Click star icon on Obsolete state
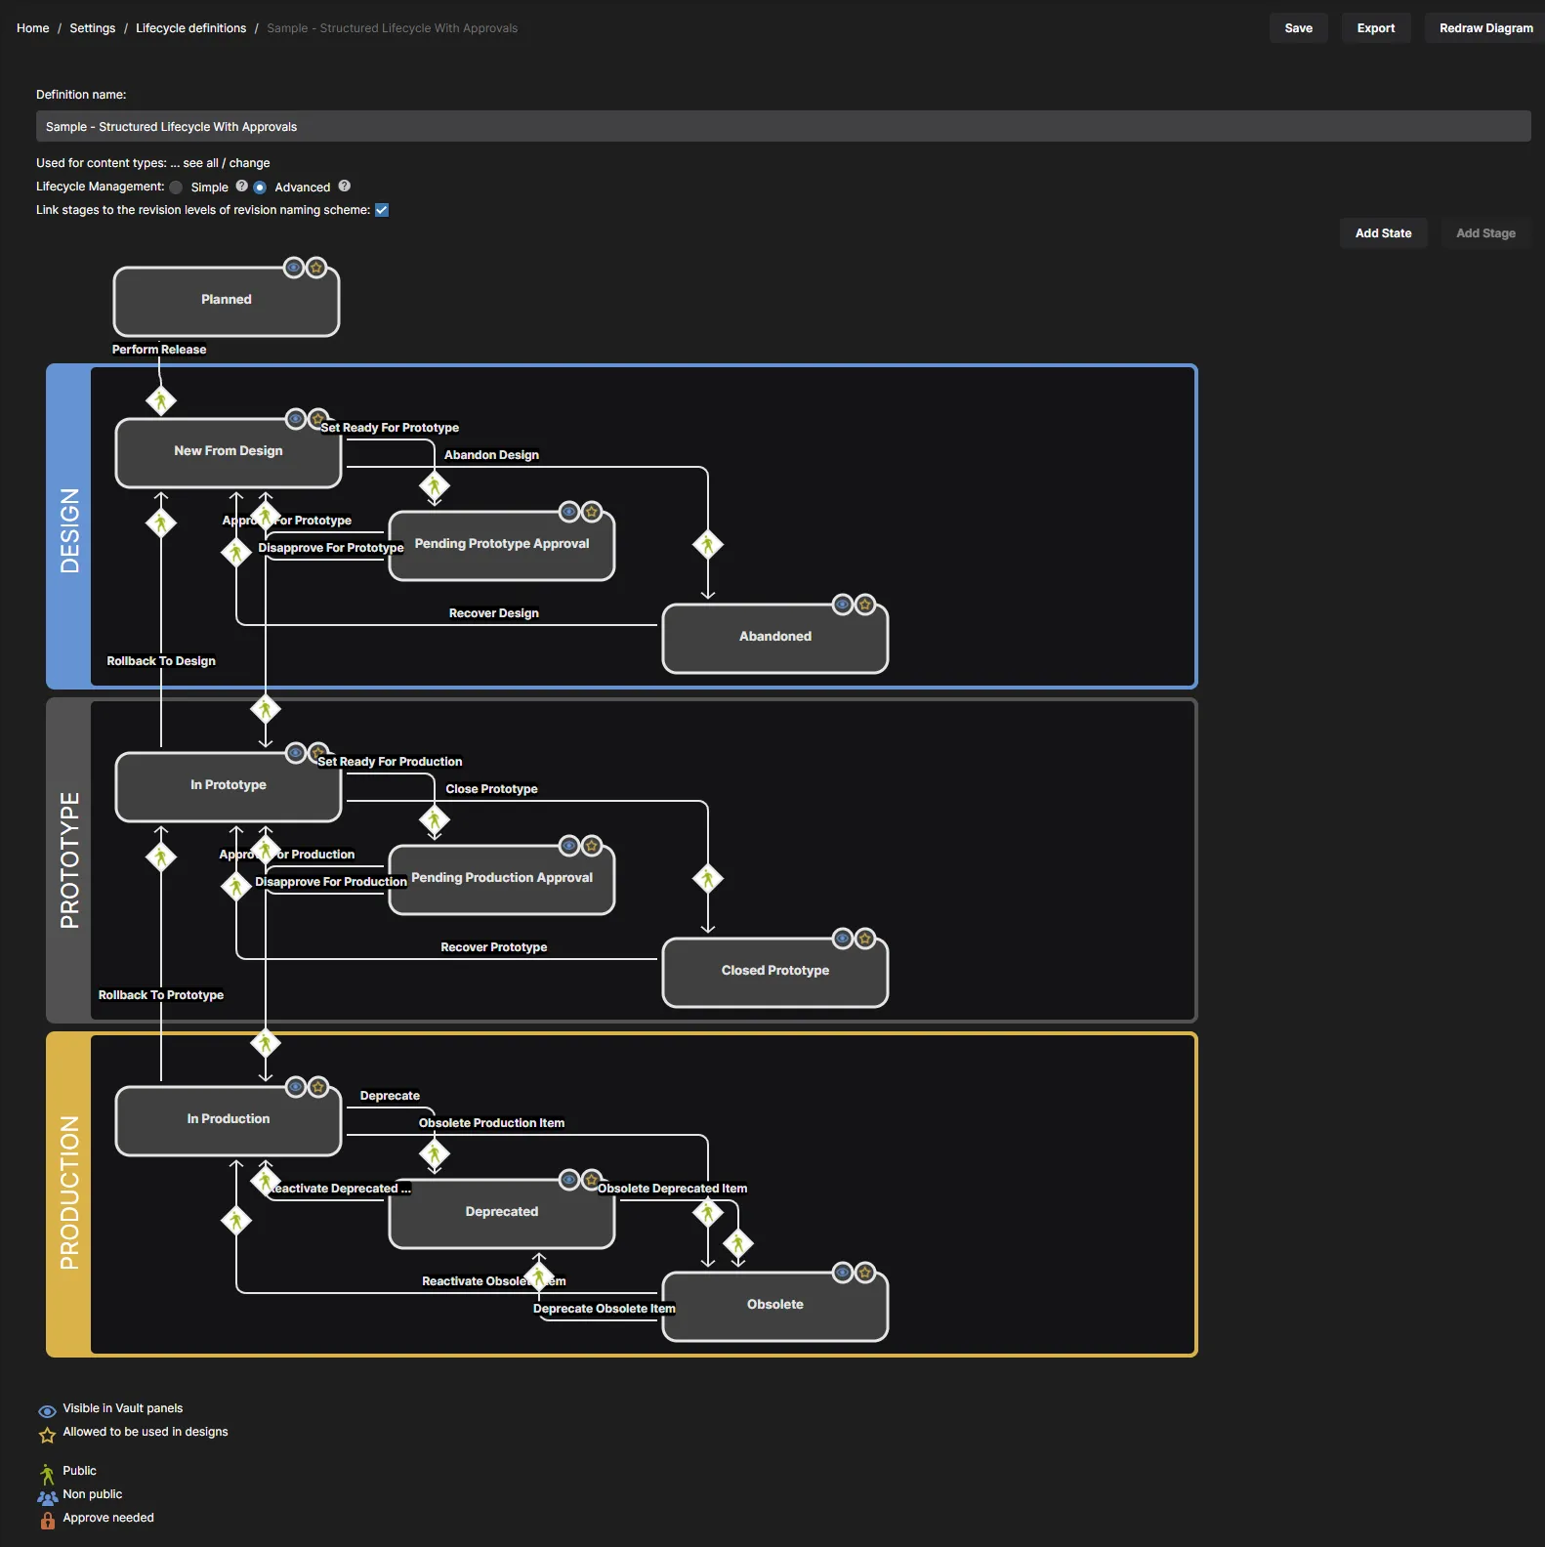Viewport: 1545px width, 1547px height. point(865,1273)
